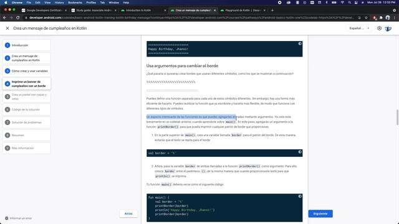This screenshot has width=399, height=224.
Task: Click the Atrás button
Action: (128, 213)
